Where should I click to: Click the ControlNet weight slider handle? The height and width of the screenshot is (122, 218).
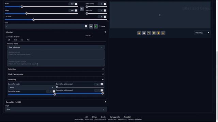click(x=54, y=94)
